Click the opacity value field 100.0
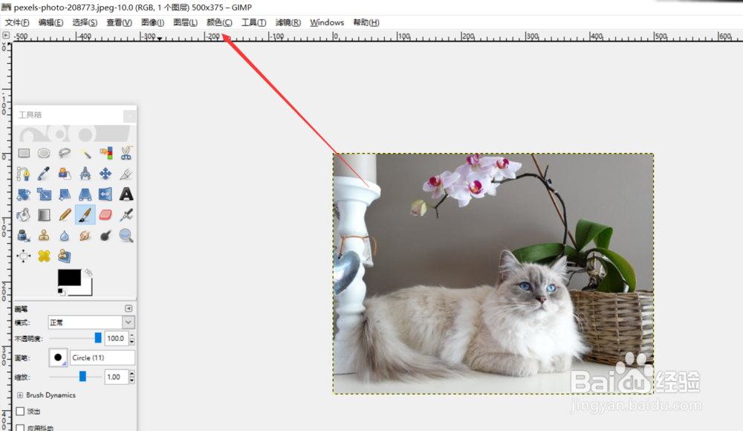Viewport: 743px width, 431px height. pos(117,338)
